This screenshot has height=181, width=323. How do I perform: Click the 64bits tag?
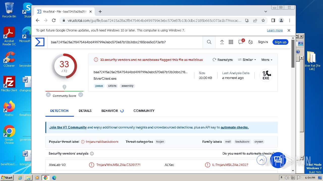click(112, 86)
